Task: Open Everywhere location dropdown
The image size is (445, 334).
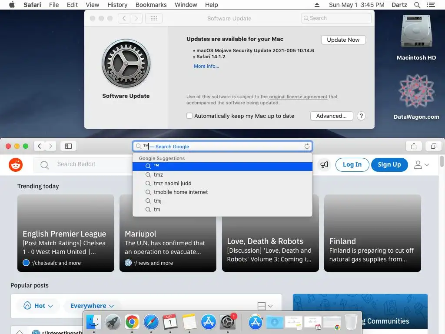Action: [92, 306]
